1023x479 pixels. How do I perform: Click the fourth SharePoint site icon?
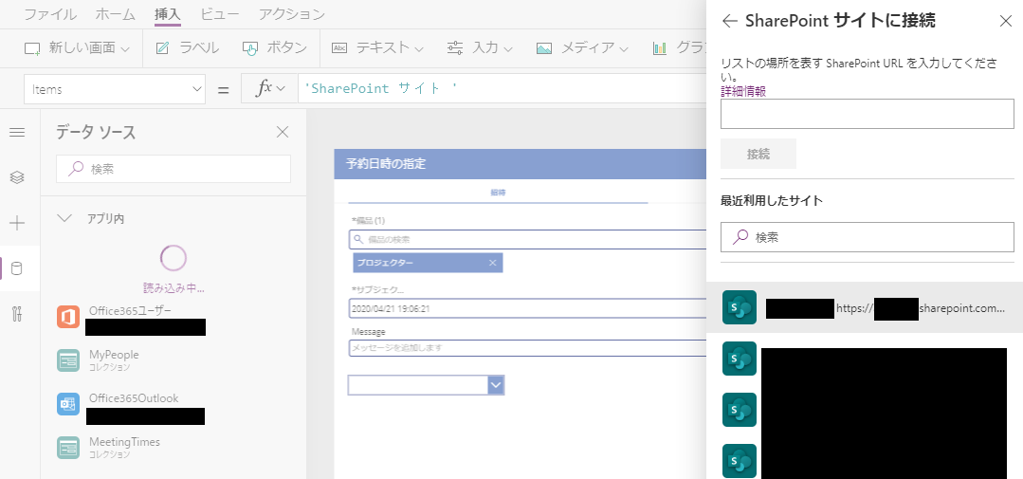pyautogui.click(x=740, y=461)
